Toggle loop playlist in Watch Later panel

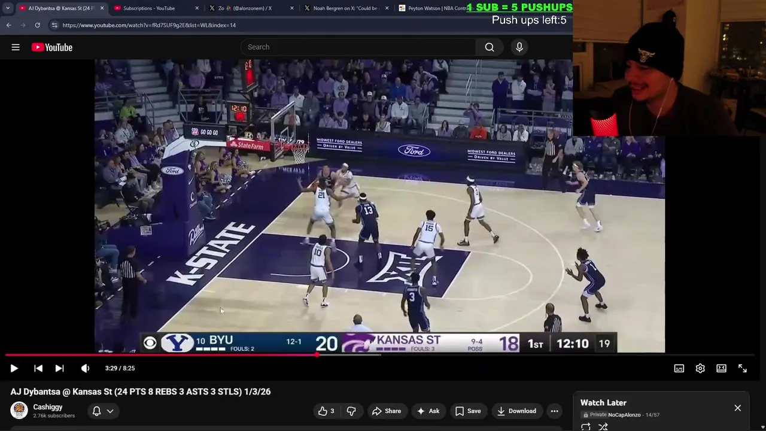[586, 427]
